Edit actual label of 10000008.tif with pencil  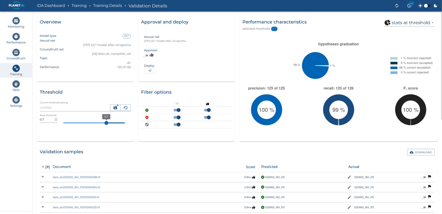pyautogui.click(x=349, y=177)
